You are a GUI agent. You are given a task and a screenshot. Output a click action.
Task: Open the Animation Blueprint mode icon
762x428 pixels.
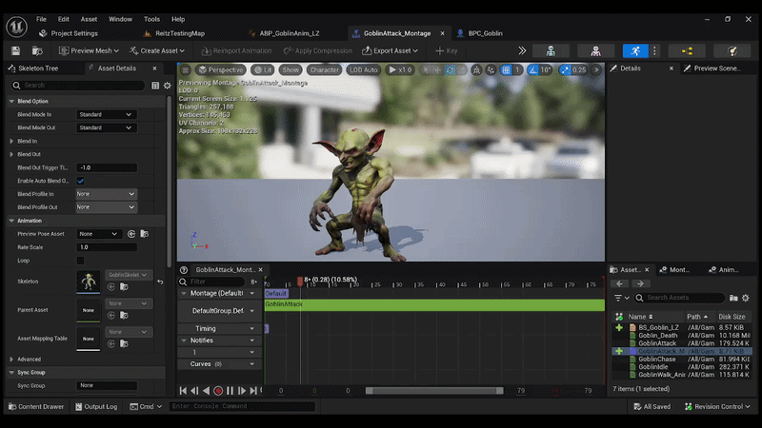tap(687, 50)
